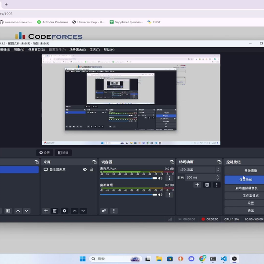The image size is (264, 264).
Task: Launch Visual Studio Code from the taskbar
Action: (x=224, y=259)
